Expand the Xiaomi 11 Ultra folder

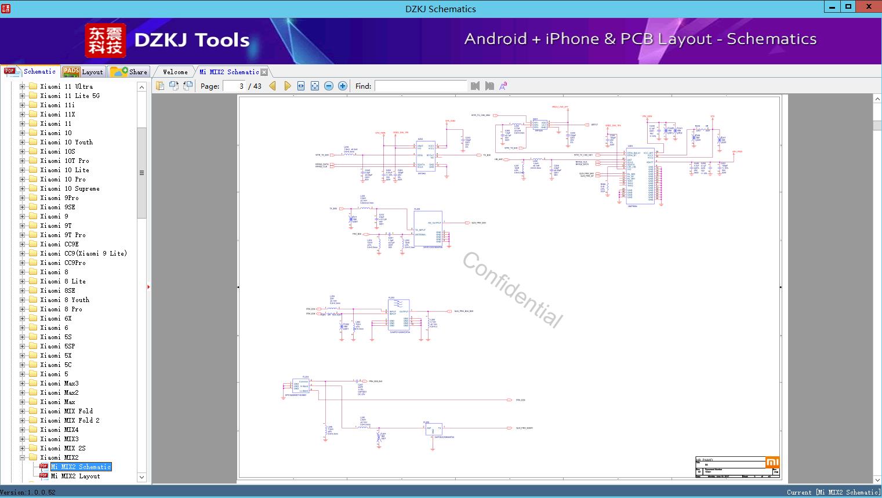pos(22,86)
